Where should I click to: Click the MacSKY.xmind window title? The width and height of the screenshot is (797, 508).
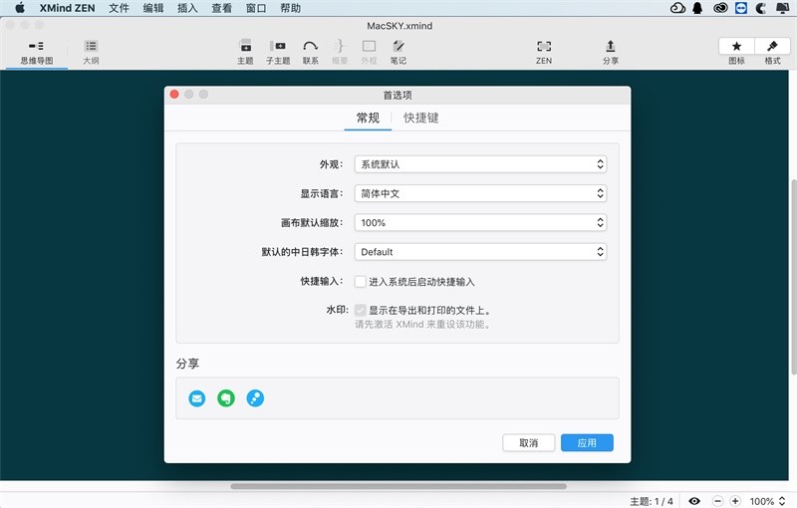(399, 26)
